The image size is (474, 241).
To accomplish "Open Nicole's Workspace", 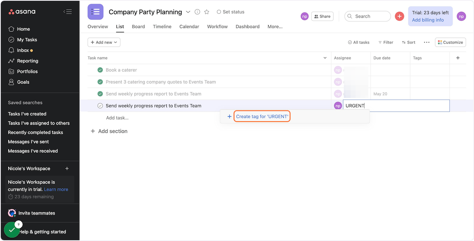I will pos(29,168).
